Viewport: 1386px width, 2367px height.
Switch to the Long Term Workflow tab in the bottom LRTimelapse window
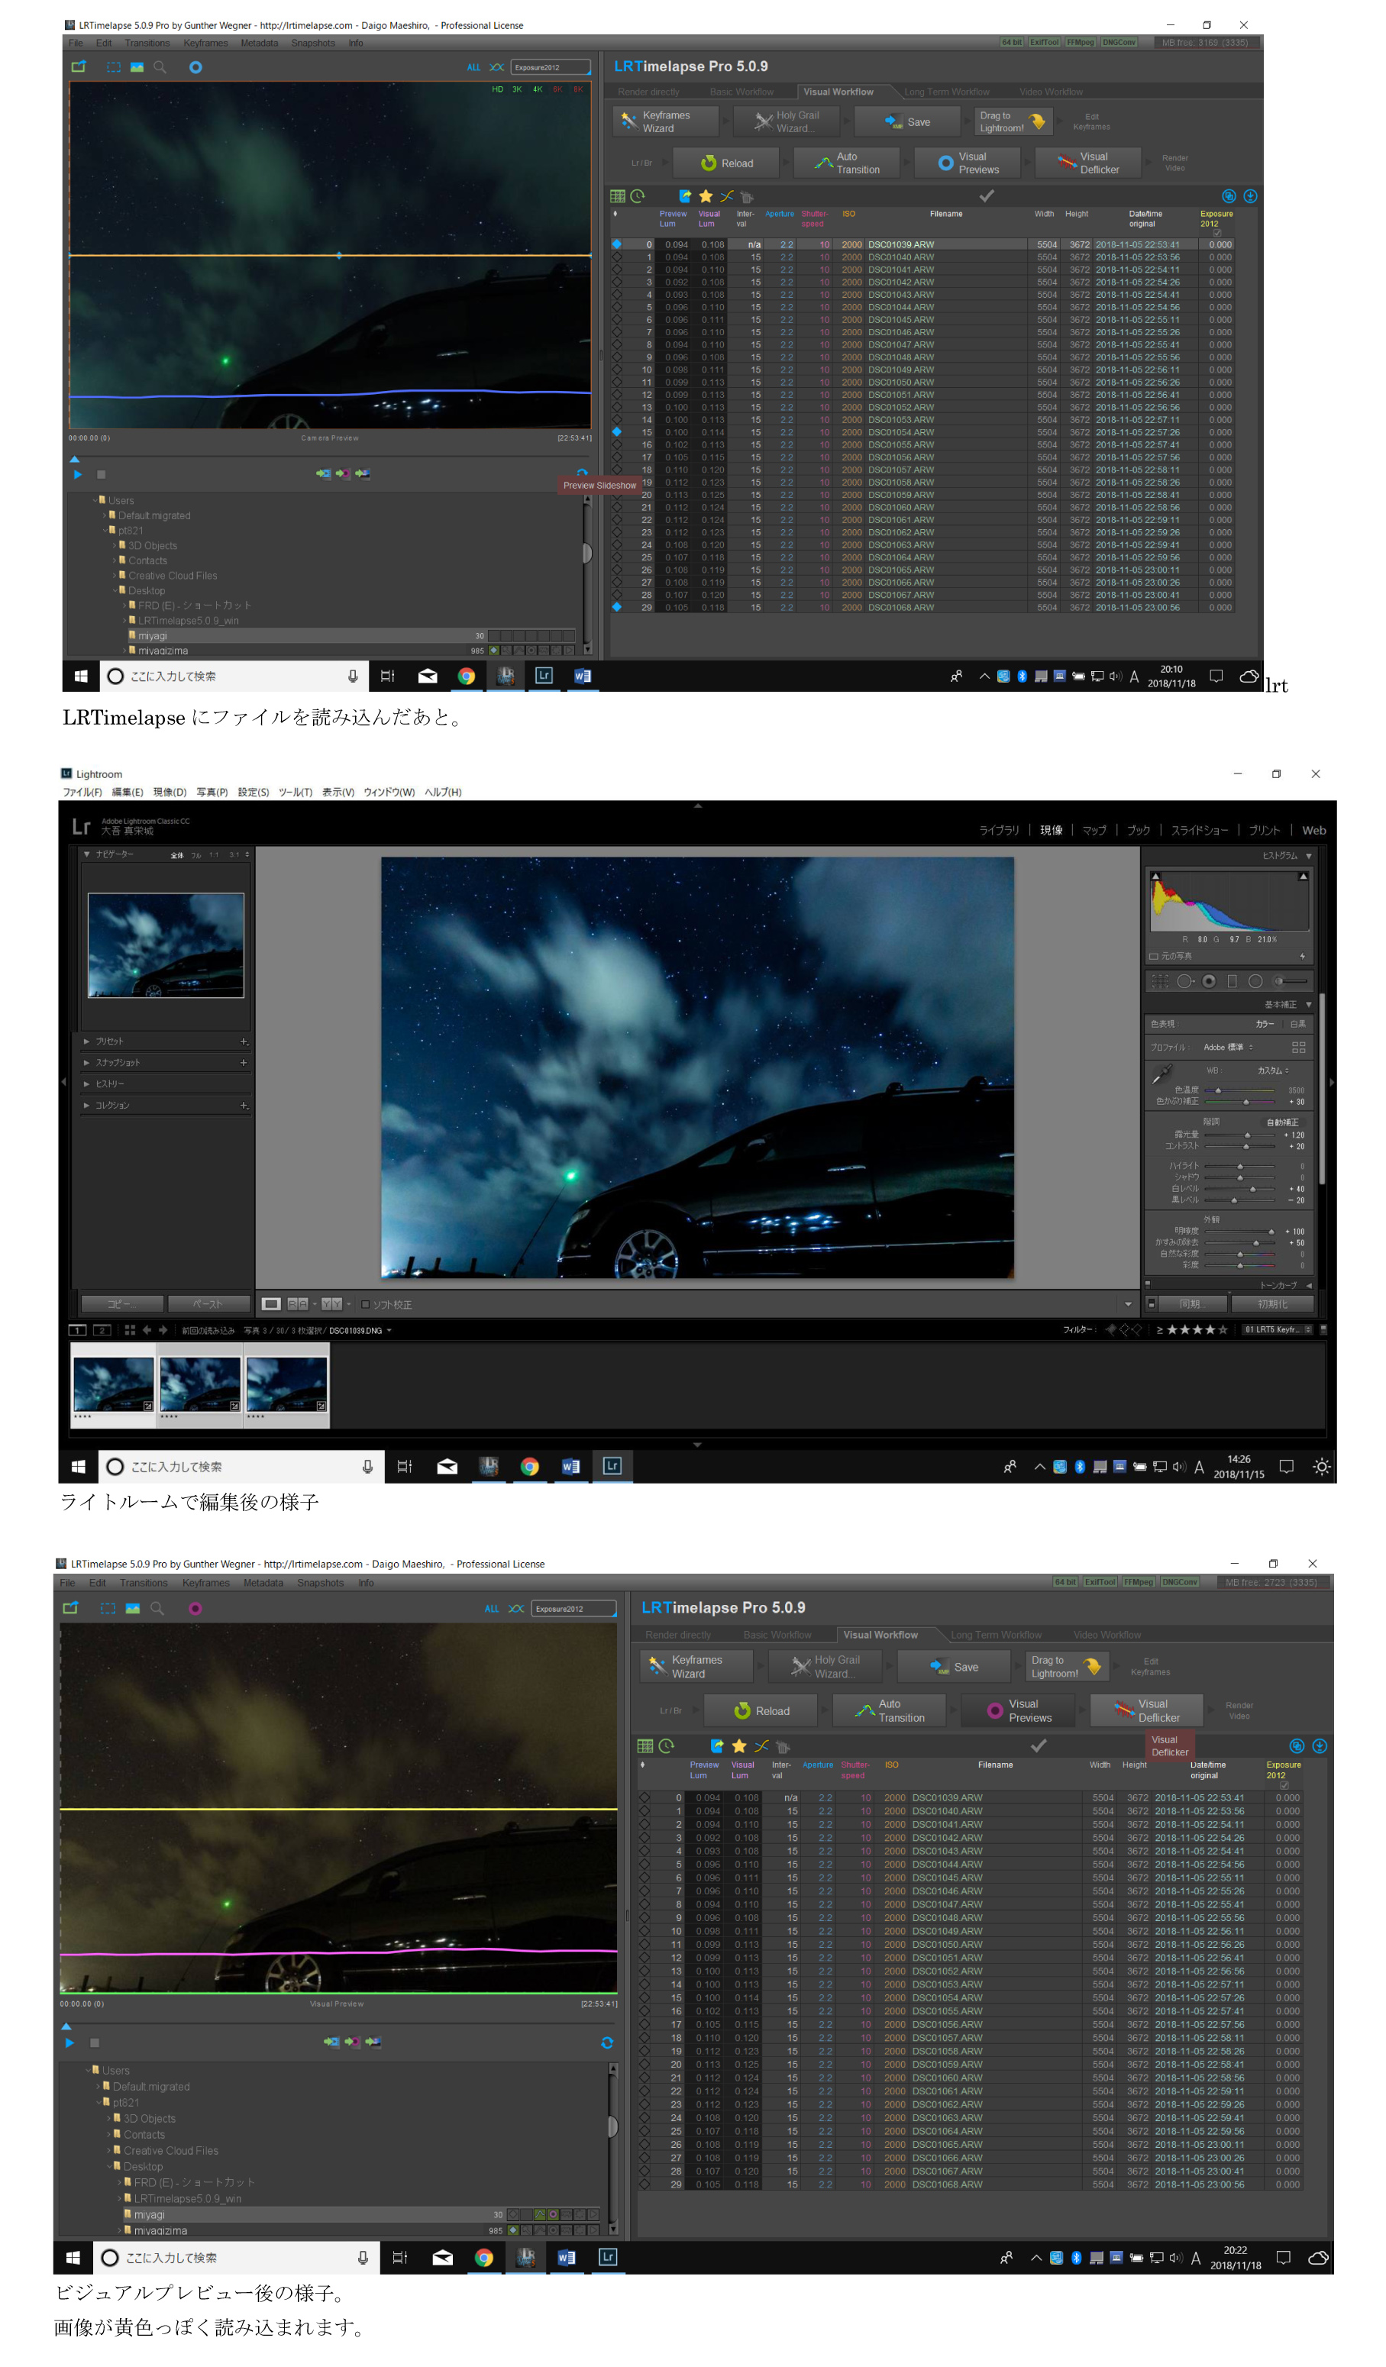tap(996, 1634)
